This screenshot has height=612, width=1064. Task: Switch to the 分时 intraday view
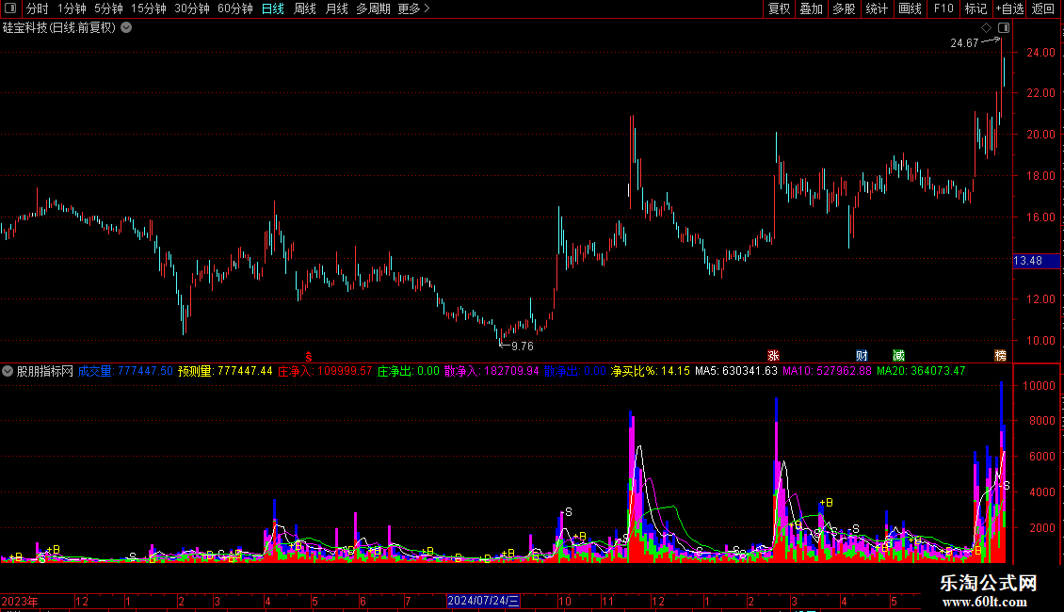(x=38, y=8)
